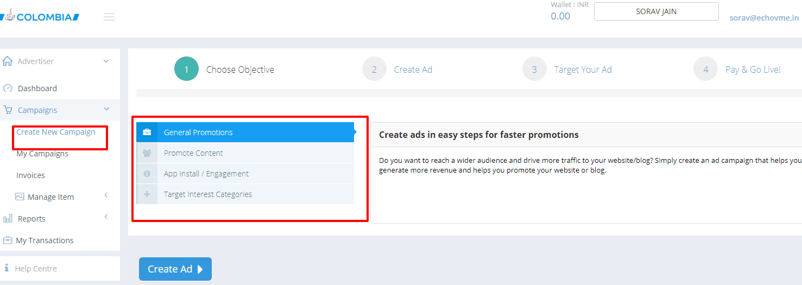
Task: Click the SORAV JAIN account button
Action: click(656, 11)
